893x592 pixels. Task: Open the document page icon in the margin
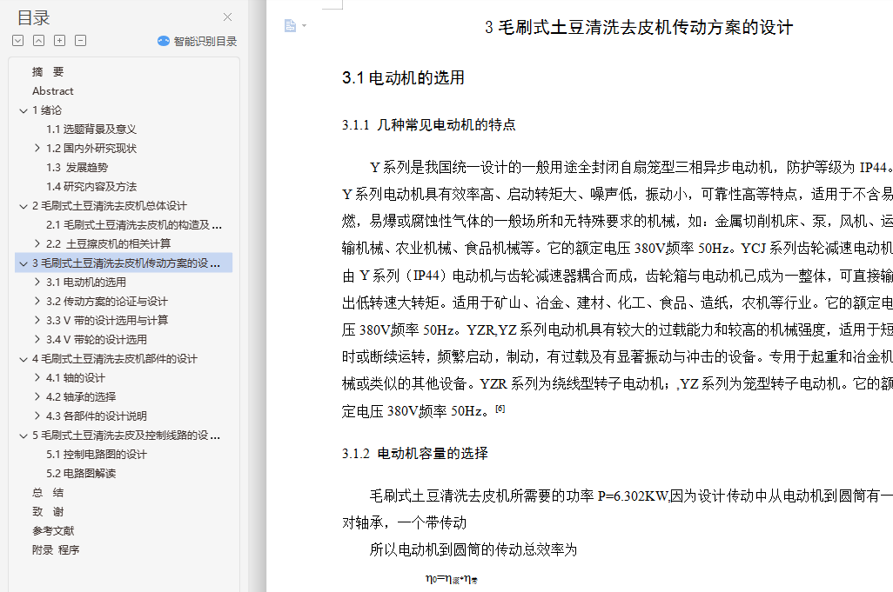tap(290, 25)
